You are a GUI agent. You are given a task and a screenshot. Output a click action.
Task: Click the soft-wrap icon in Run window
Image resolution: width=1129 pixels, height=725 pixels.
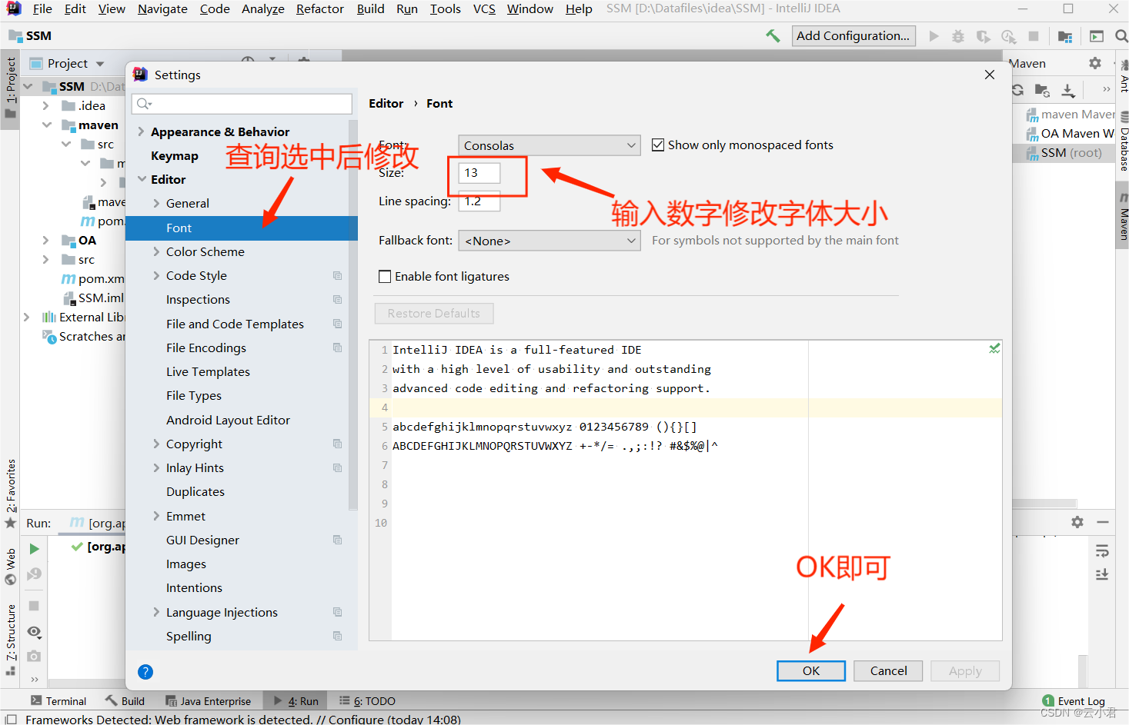click(1102, 551)
